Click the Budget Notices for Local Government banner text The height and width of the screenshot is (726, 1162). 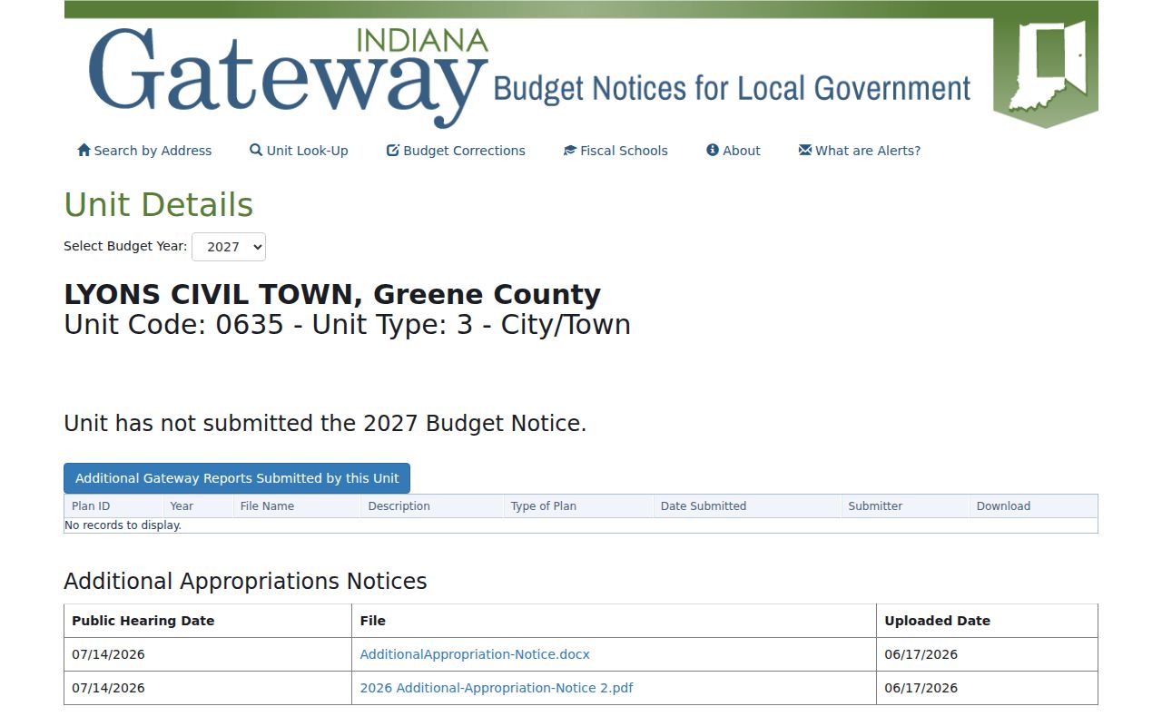(x=732, y=89)
